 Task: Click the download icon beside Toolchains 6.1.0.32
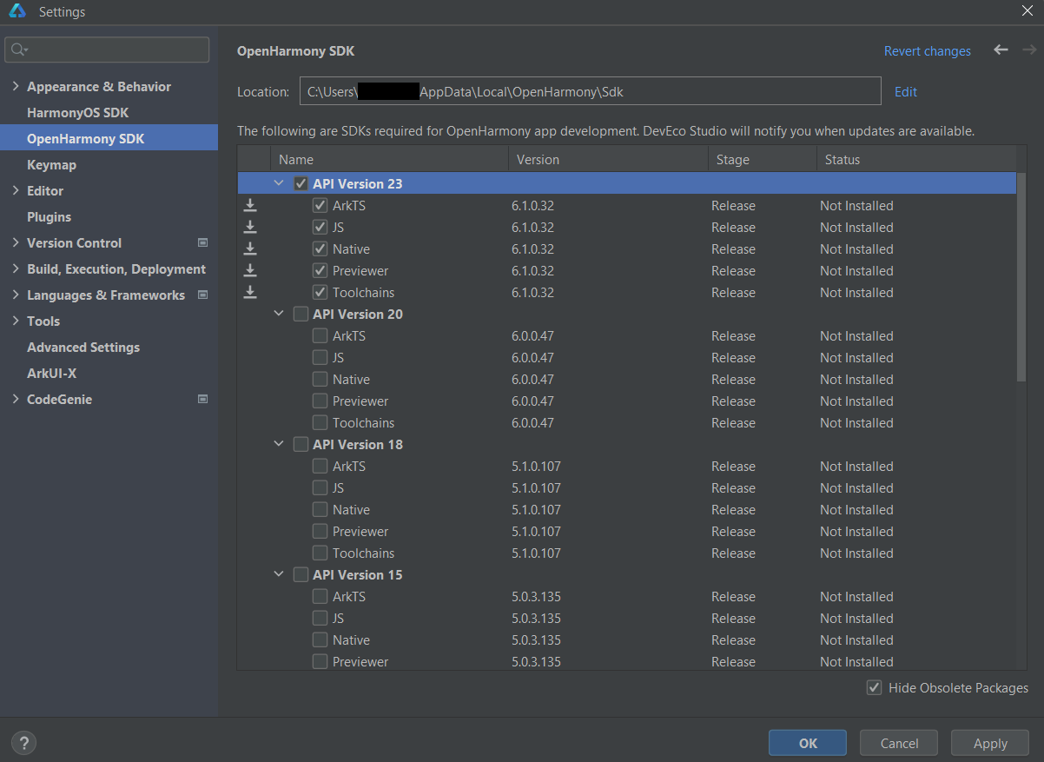tap(250, 292)
